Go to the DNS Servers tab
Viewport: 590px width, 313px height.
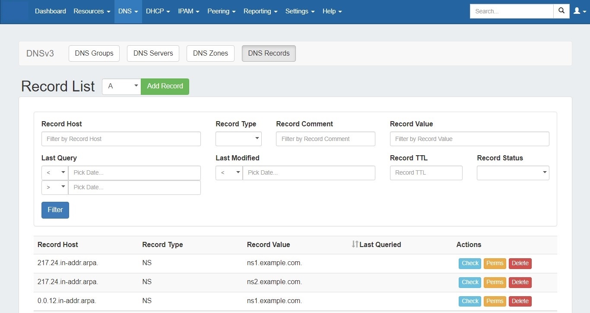[x=153, y=53]
